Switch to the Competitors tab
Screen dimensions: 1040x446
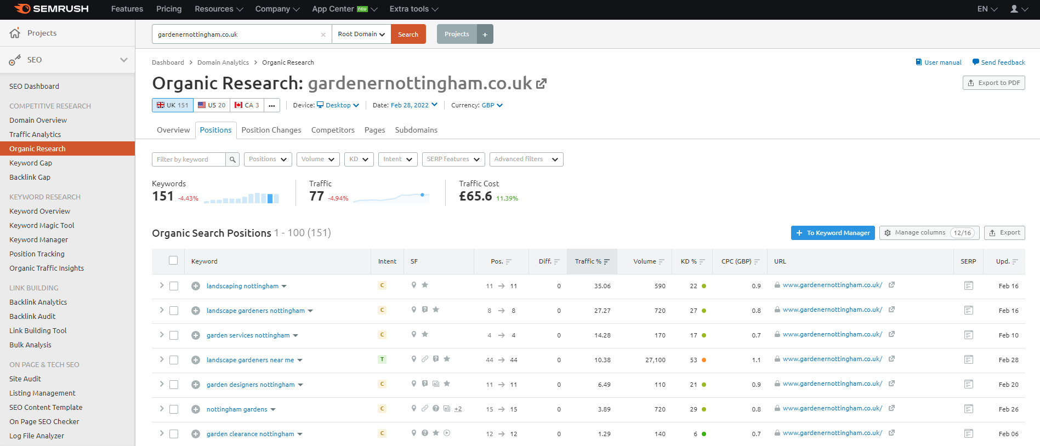[333, 130]
